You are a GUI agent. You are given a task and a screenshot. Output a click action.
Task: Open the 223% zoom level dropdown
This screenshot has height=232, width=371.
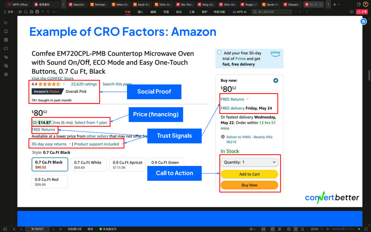tap(316, 229)
